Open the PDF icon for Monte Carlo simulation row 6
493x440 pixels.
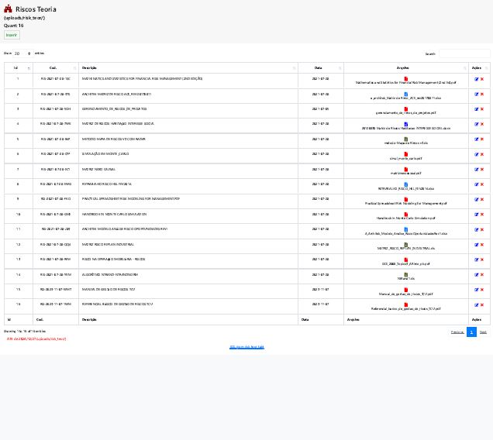(406, 153)
